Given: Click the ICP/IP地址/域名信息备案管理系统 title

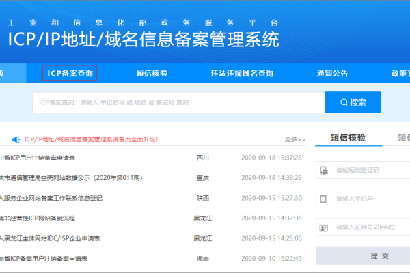Looking at the screenshot, I should pyautogui.click(x=143, y=40).
